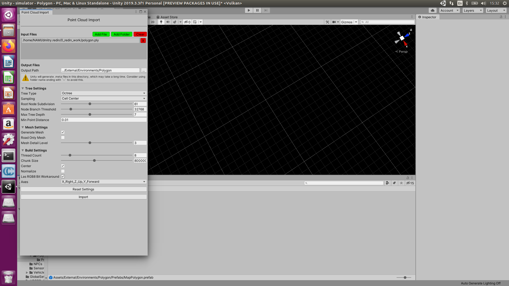
Task: Select the Point Cloud Import tab
Action: tap(36, 12)
